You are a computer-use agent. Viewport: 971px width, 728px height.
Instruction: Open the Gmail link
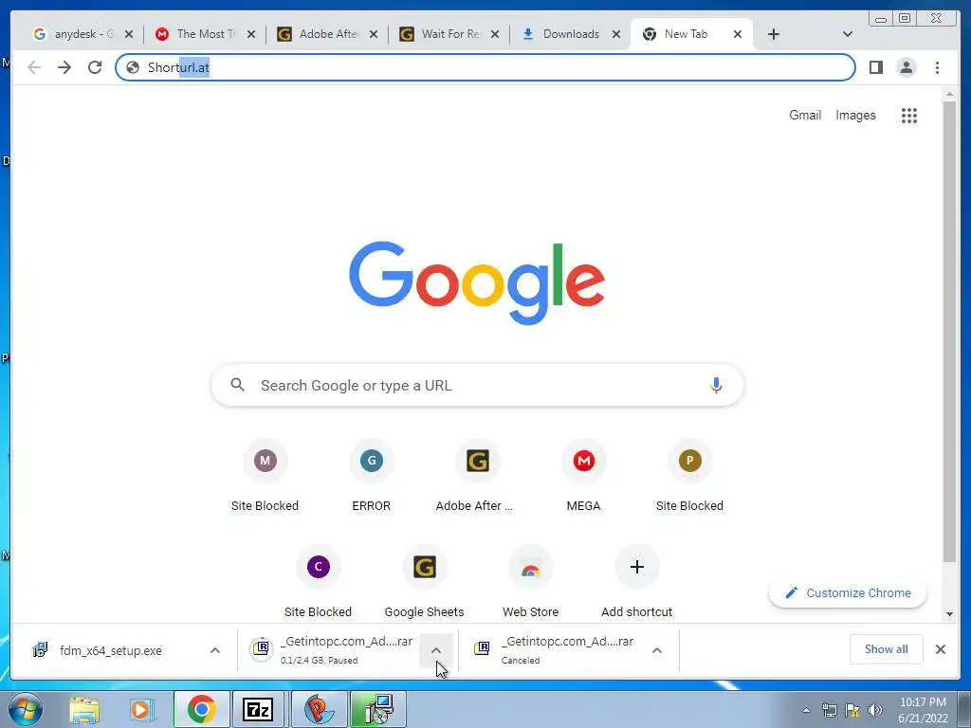pyautogui.click(x=805, y=115)
